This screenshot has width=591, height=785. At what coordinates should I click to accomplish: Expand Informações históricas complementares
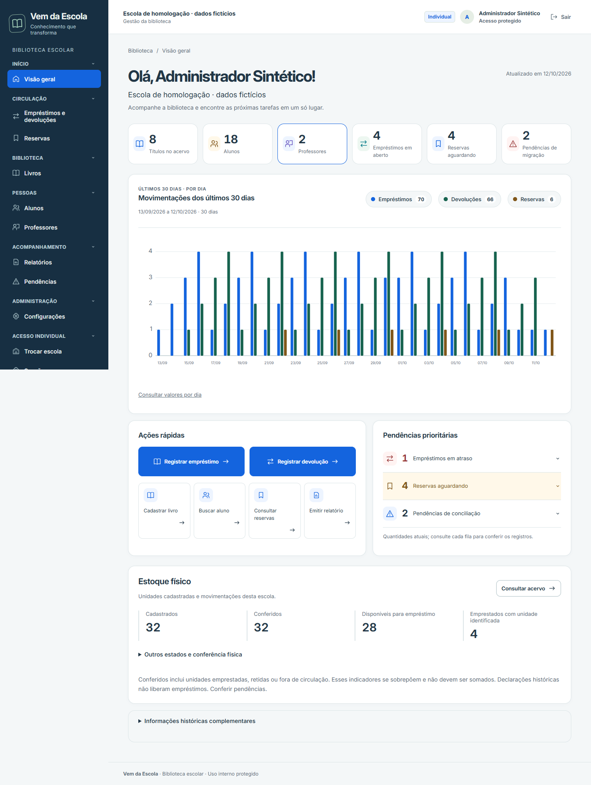pyautogui.click(x=197, y=721)
